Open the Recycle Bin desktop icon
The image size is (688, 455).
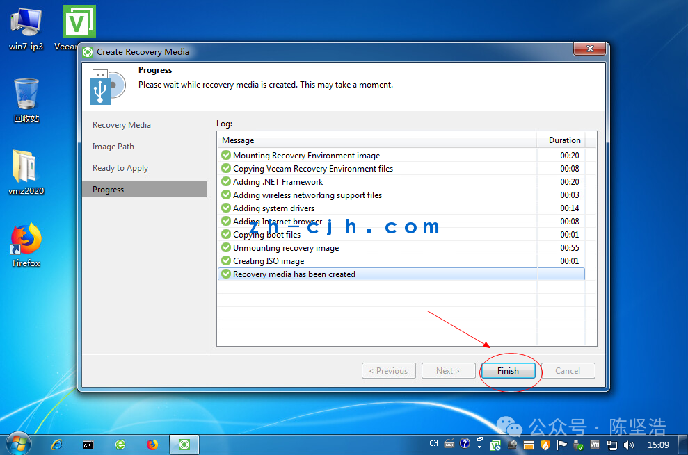26,101
